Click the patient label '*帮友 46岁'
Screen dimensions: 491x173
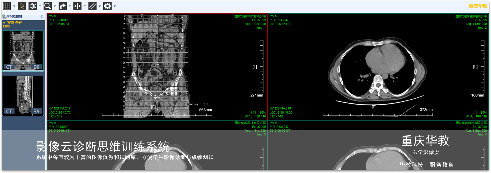(14, 22)
